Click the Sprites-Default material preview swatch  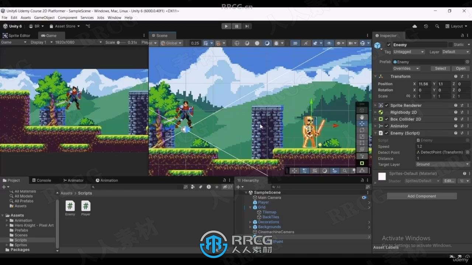click(382, 177)
